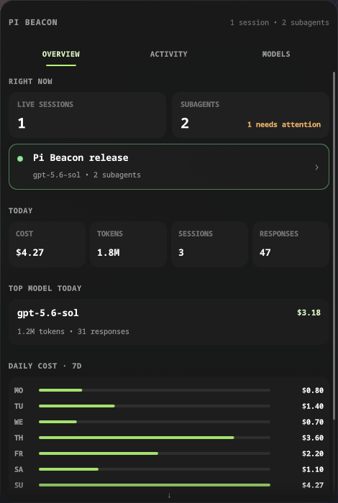The height and width of the screenshot is (503, 338).
Task: Click the MO daily cost bar
Action: (x=155, y=390)
